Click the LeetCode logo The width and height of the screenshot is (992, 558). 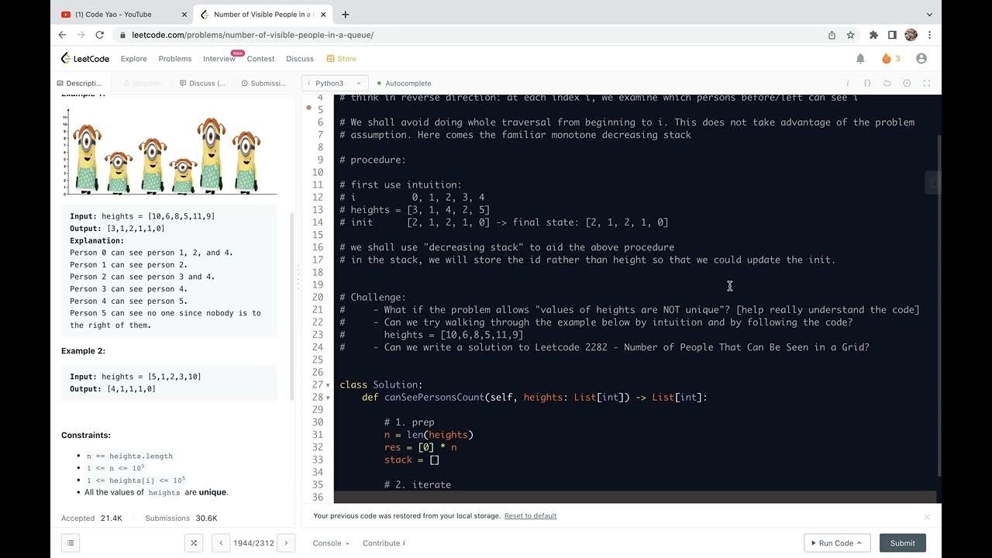85,58
